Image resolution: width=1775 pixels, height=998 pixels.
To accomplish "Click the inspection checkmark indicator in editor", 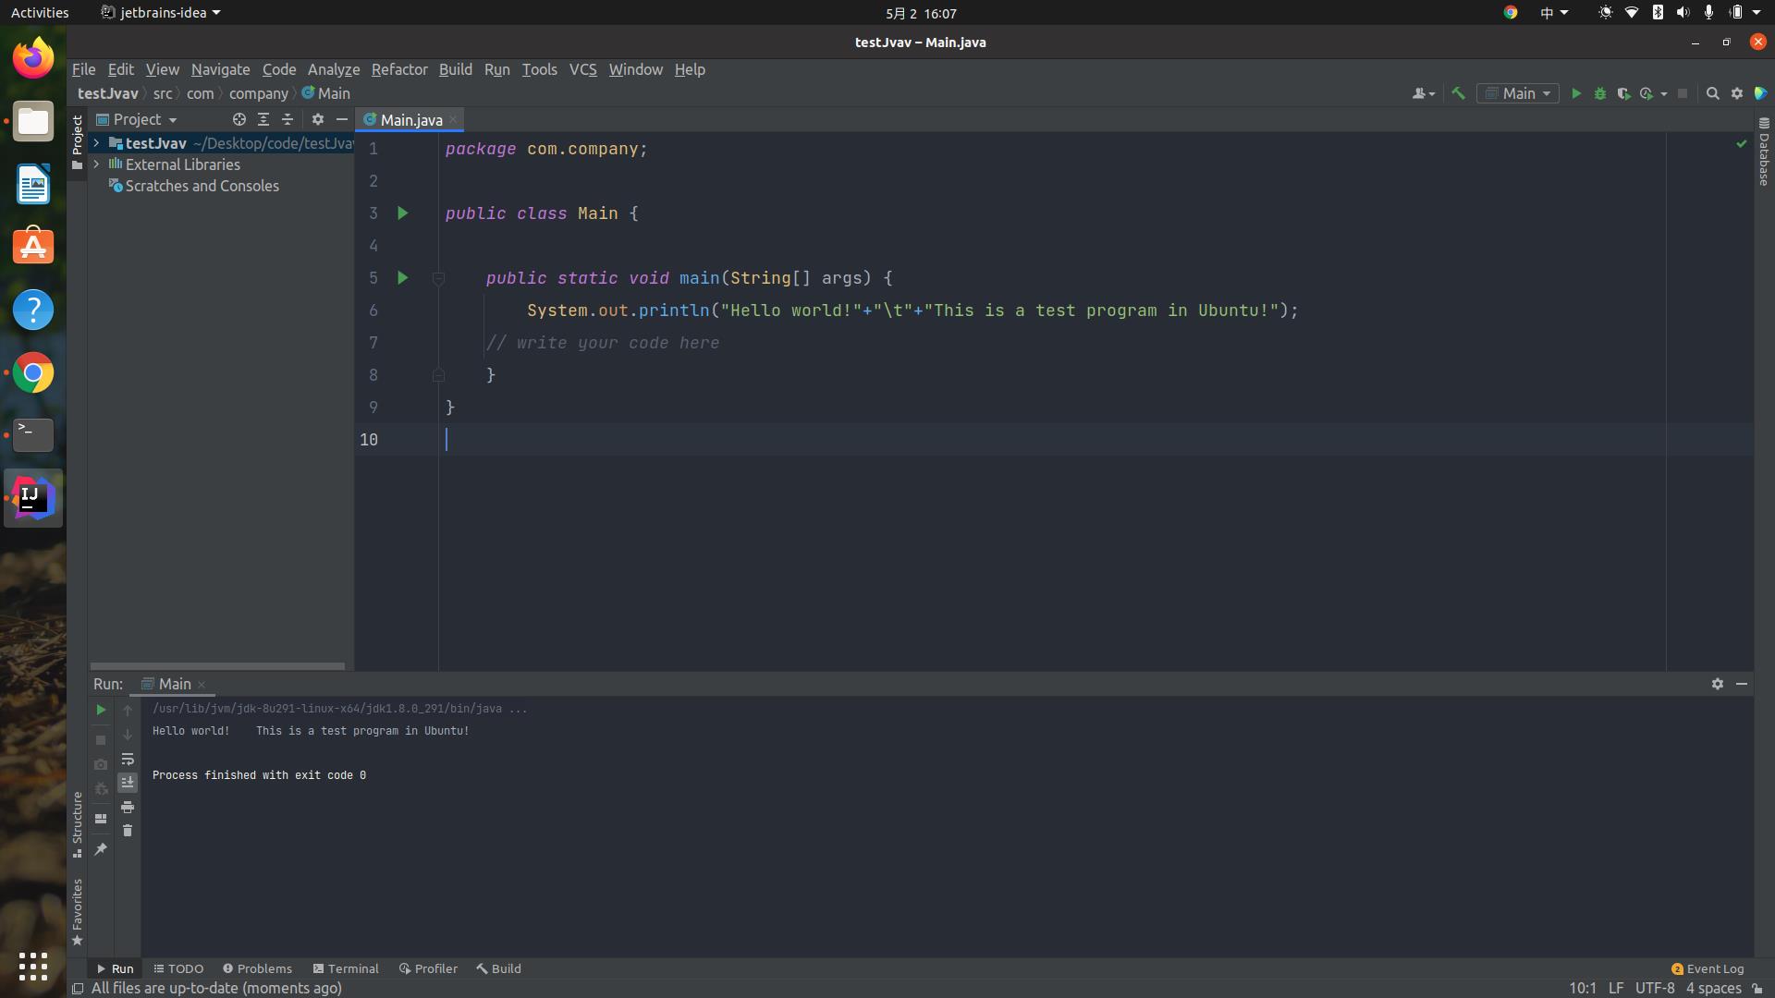I will click(1742, 144).
